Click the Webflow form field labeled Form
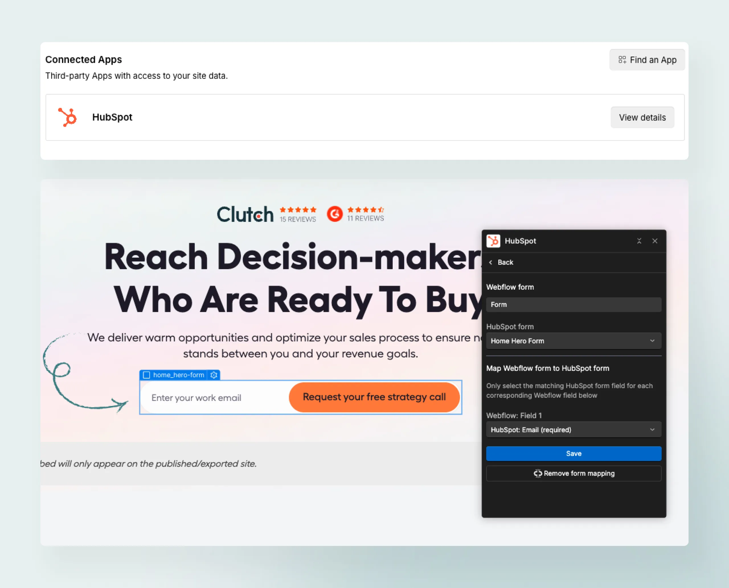Image resolution: width=729 pixels, height=588 pixels. (x=573, y=305)
